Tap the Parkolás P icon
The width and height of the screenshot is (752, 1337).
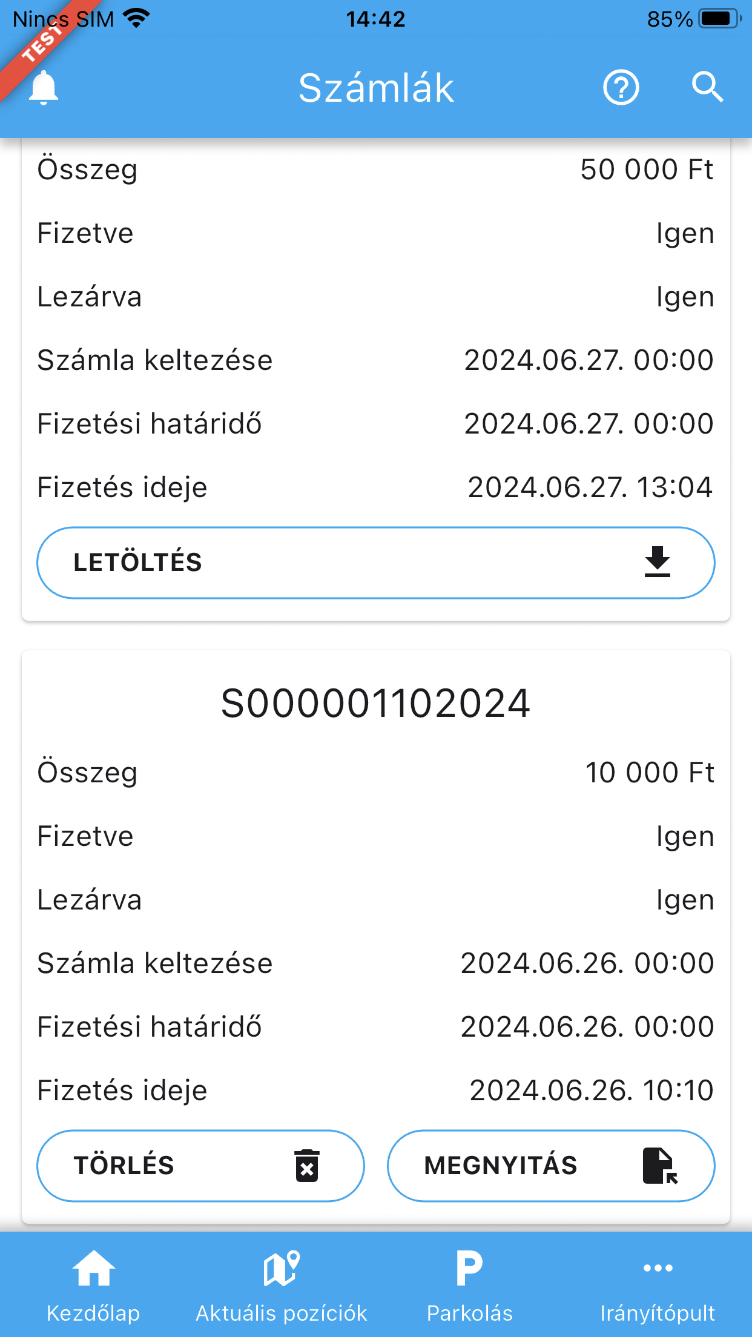coord(469,1269)
